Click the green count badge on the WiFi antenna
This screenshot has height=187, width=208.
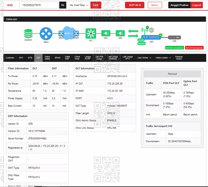point(147,27)
